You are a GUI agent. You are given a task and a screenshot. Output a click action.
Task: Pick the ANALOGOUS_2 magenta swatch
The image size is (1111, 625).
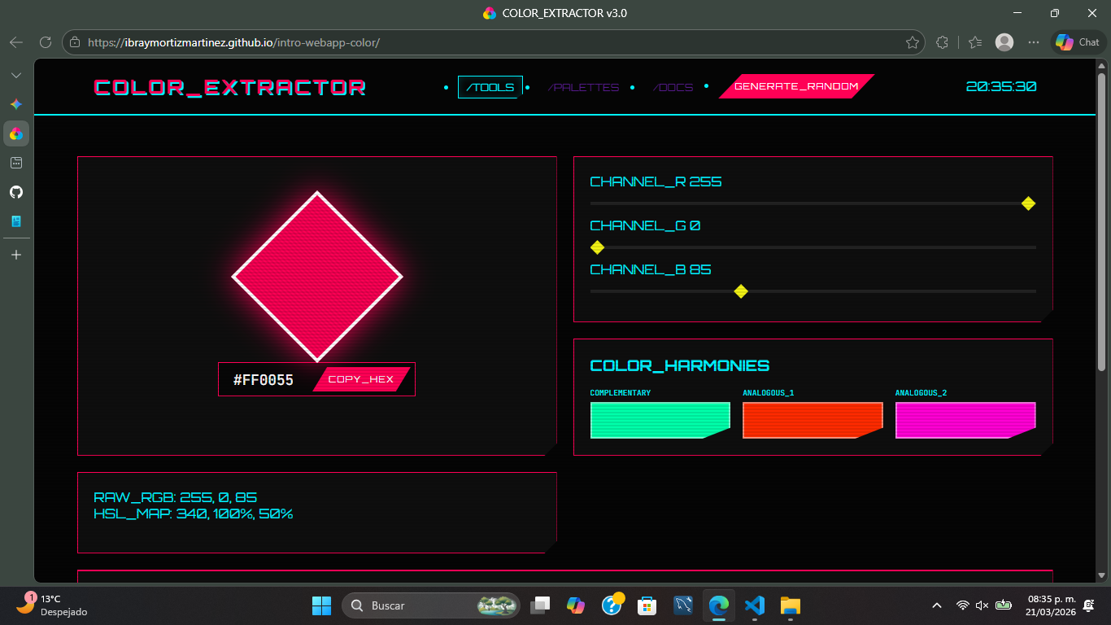click(965, 419)
